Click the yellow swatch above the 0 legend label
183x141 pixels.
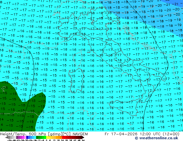47,137
